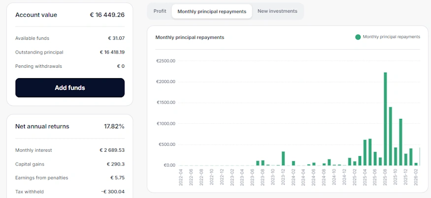Toggle the Monthly principal repayments legend label

pyautogui.click(x=391, y=37)
